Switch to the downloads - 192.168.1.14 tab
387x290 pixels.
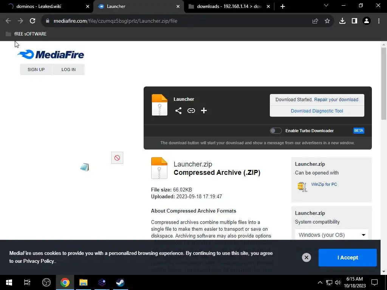(x=229, y=6)
